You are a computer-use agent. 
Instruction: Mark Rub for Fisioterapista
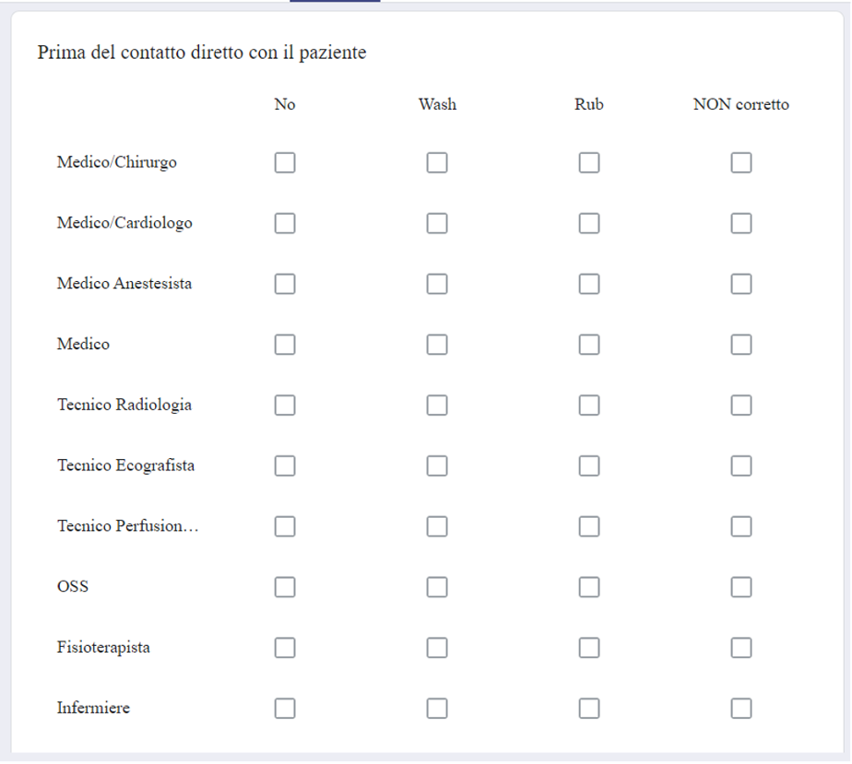click(x=589, y=648)
